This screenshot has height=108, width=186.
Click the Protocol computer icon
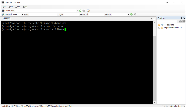[3, 14]
